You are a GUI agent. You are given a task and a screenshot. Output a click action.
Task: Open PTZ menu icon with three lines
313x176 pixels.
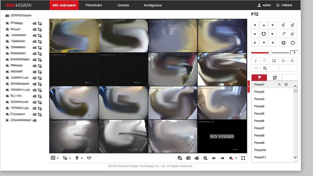292,61
